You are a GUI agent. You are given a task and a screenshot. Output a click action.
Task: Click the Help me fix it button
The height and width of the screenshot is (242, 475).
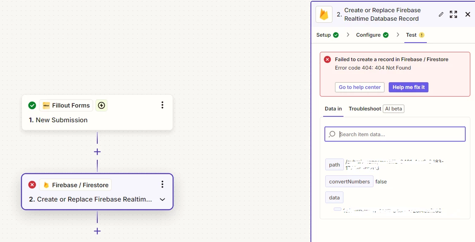[x=408, y=87]
